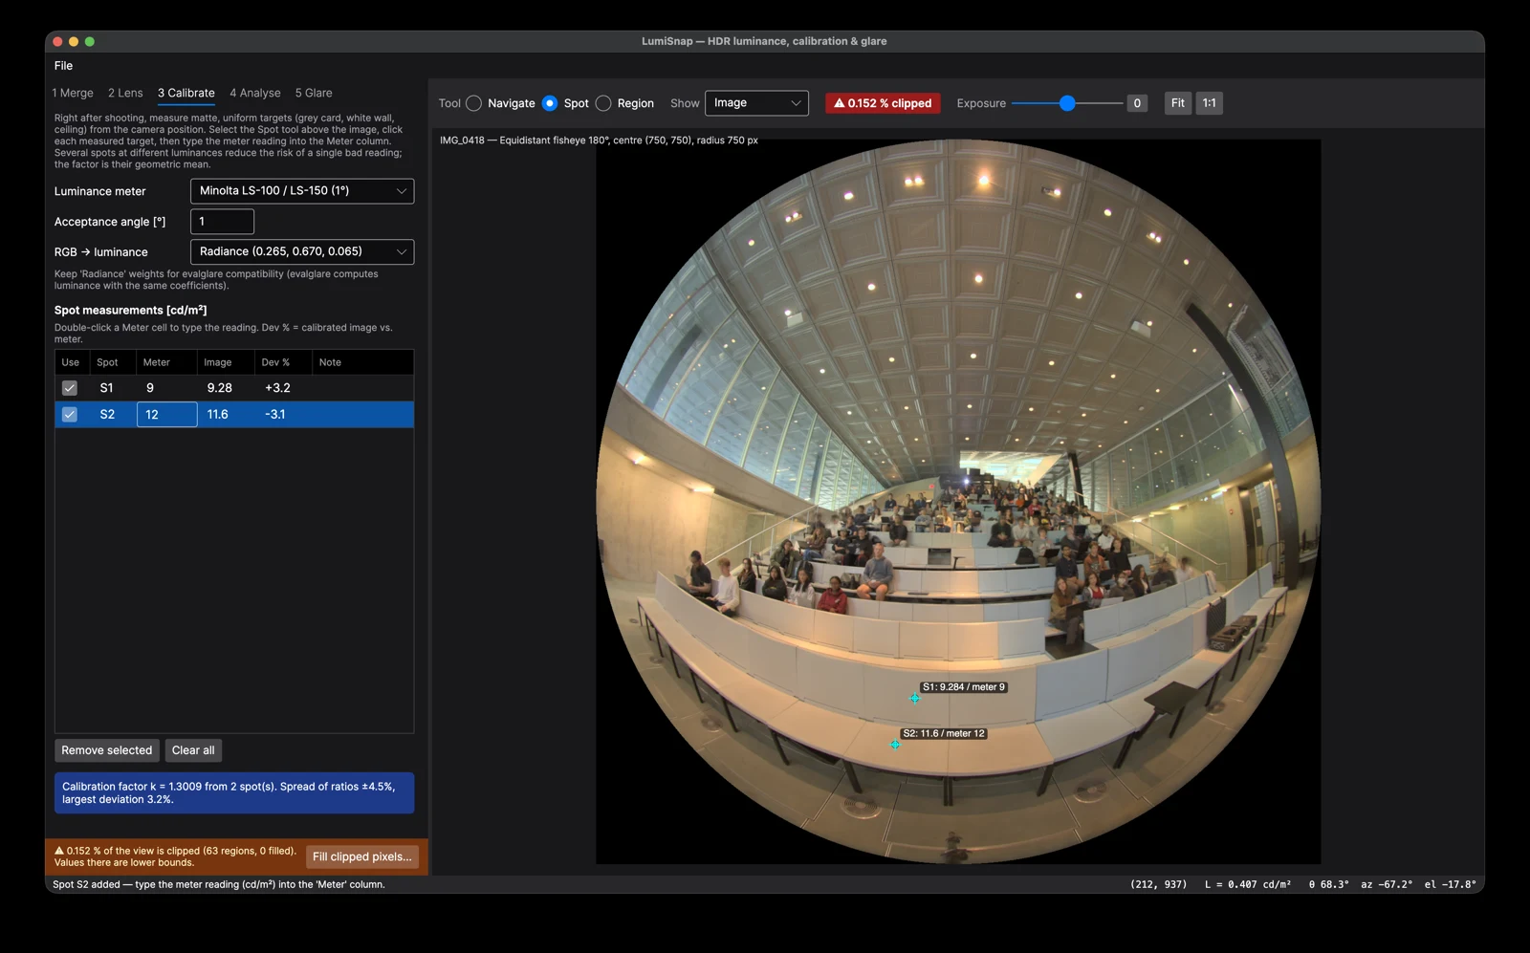Image resolution: width=1530 pixels, height=953 pixels.
Task: Click the Image value 9.28 cell
Action: pyautogui.click(x=220, y=388)
